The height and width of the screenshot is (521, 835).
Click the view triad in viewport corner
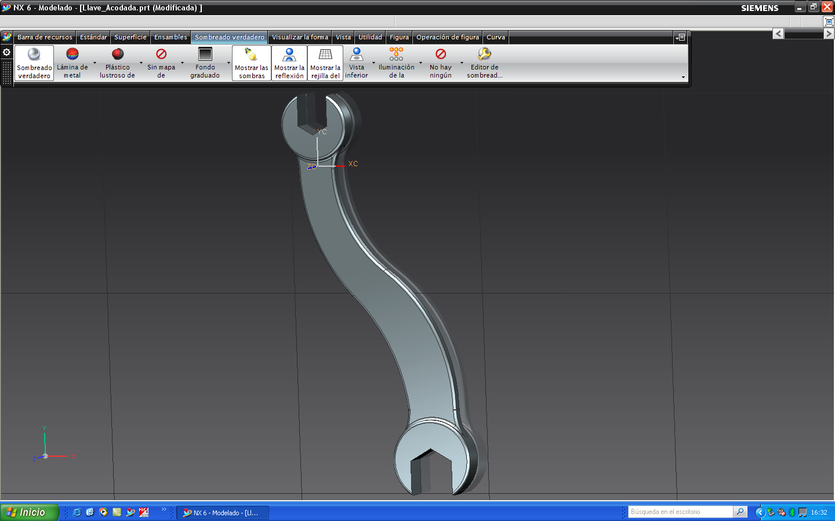click(x=53, y=445)
